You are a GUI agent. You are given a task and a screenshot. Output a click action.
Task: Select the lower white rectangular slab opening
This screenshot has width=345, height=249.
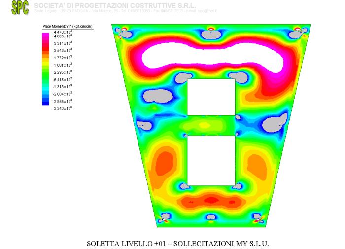211,160
